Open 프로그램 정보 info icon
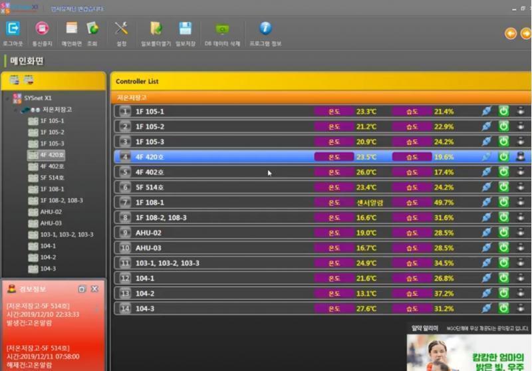The width and height of the screenshot is (532, 371). [x=265, y=28]
